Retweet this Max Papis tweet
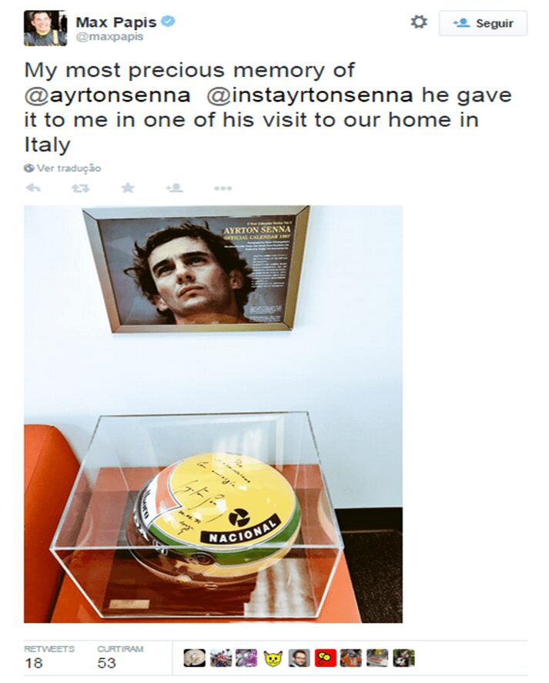Image resolution: width=549 pixels, height=683 pixels. coord(81,188)
